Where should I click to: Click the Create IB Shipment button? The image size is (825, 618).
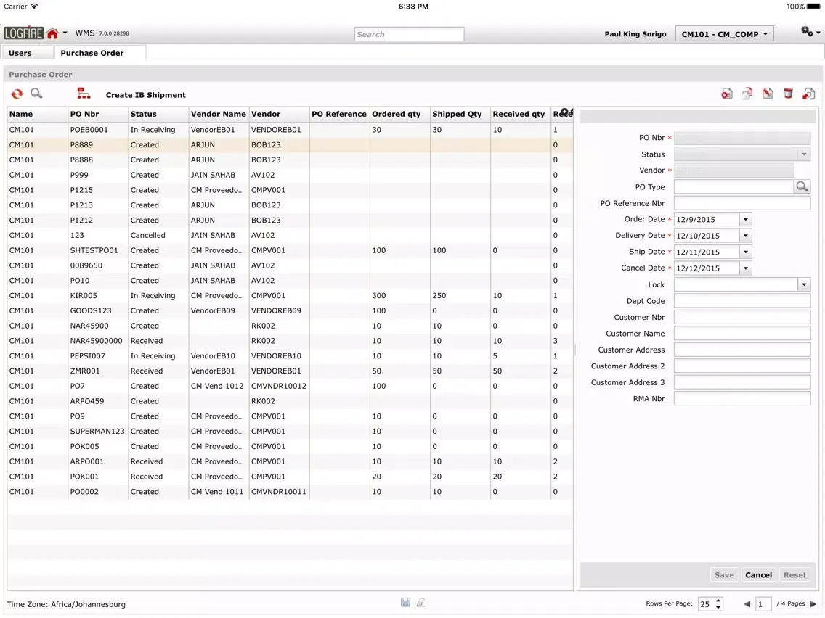coord(146,95)
